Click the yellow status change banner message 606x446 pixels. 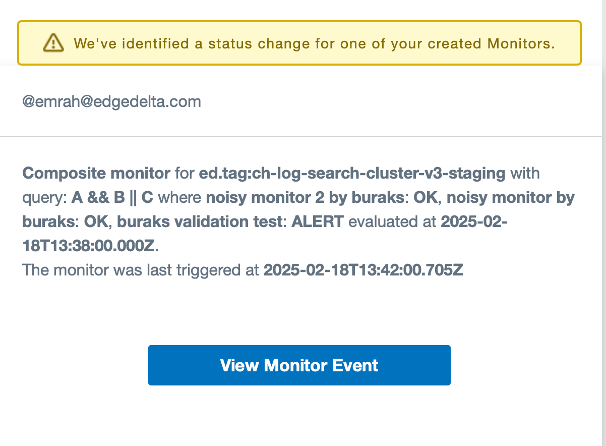[x=314, y=43]
